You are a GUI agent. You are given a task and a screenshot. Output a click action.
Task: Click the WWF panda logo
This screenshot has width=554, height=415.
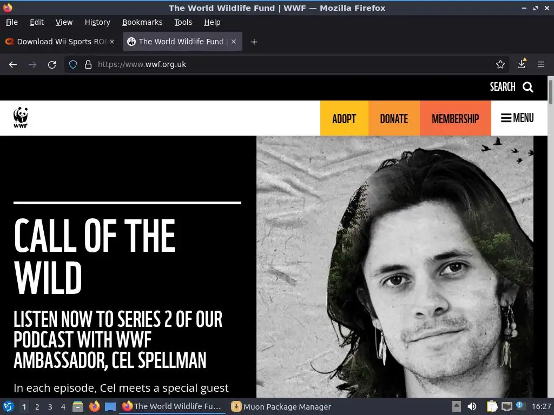21,117
